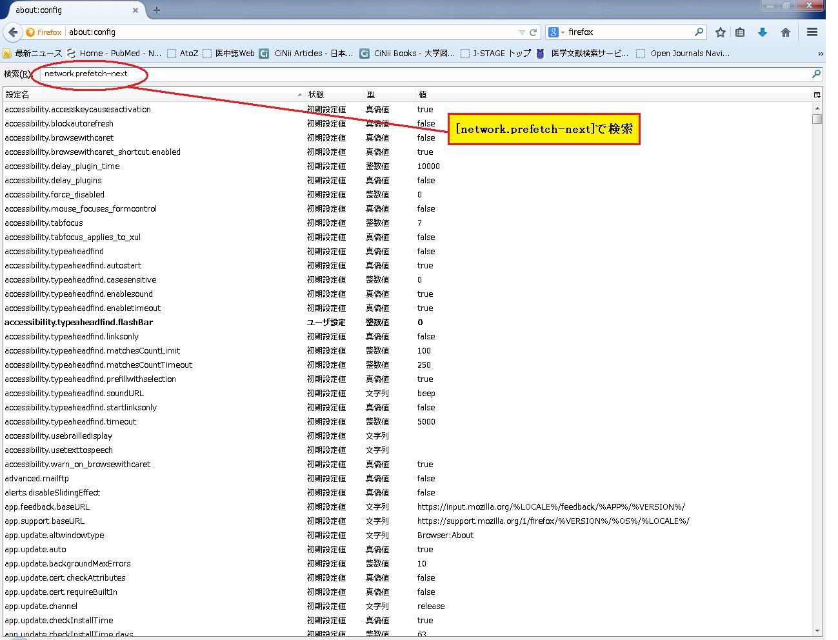Click the vertical scrollbar thumb of preference list
Image resolution: width=838 pixels, height=640 pixels.
point(817,119)
